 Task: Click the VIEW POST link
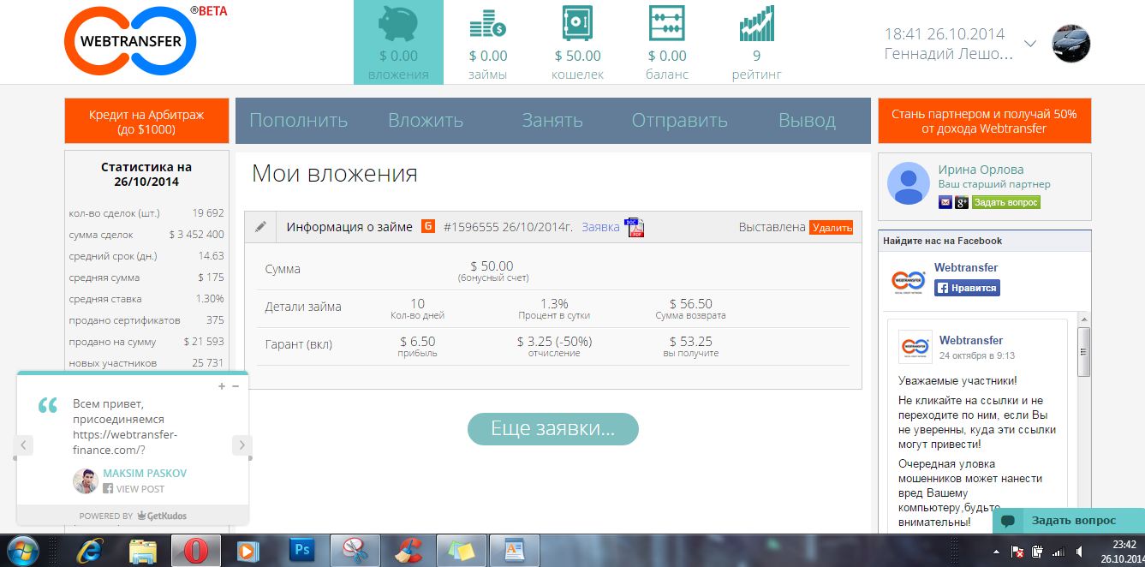pyautogui.click(x=140, y=489)
